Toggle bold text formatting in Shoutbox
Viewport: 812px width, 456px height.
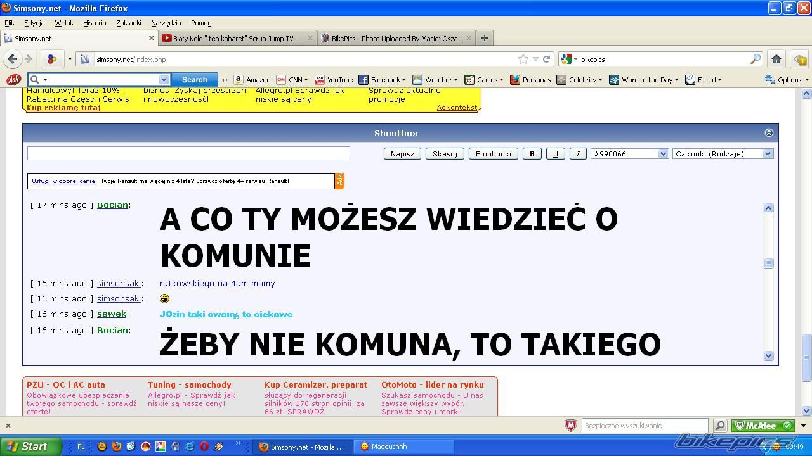pyautogui.click(x=532, y=154)
